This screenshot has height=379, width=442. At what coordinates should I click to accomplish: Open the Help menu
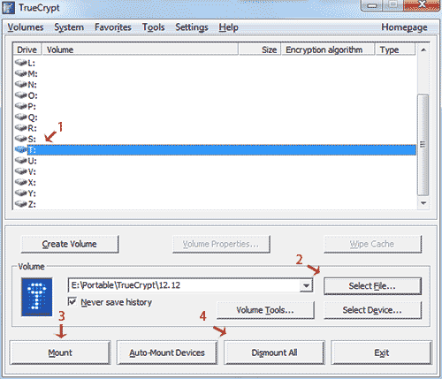228,27
